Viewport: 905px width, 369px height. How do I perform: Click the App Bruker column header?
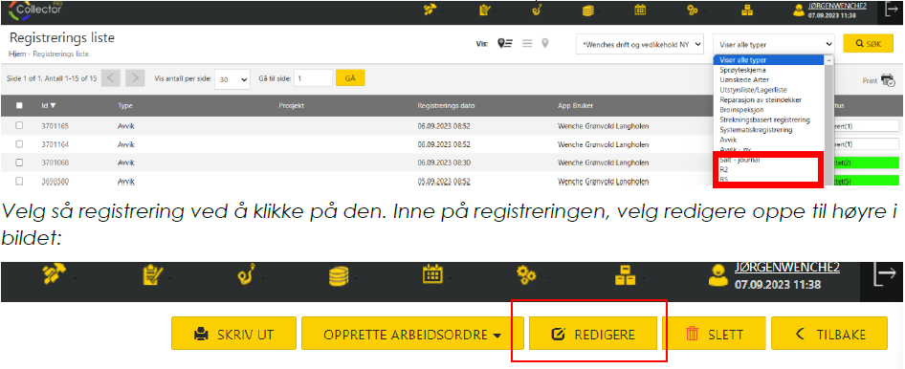[576, 105]
